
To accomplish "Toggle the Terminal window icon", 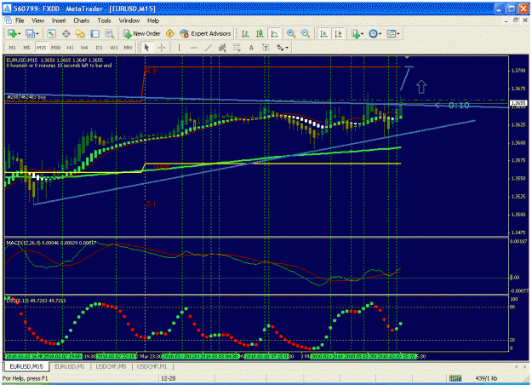I will pos(94,33).
